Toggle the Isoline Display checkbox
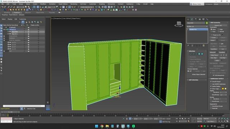Viewport: 230px width, 129px height. [211, 86]
